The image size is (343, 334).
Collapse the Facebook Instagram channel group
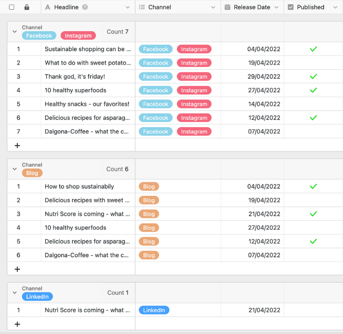15,32
